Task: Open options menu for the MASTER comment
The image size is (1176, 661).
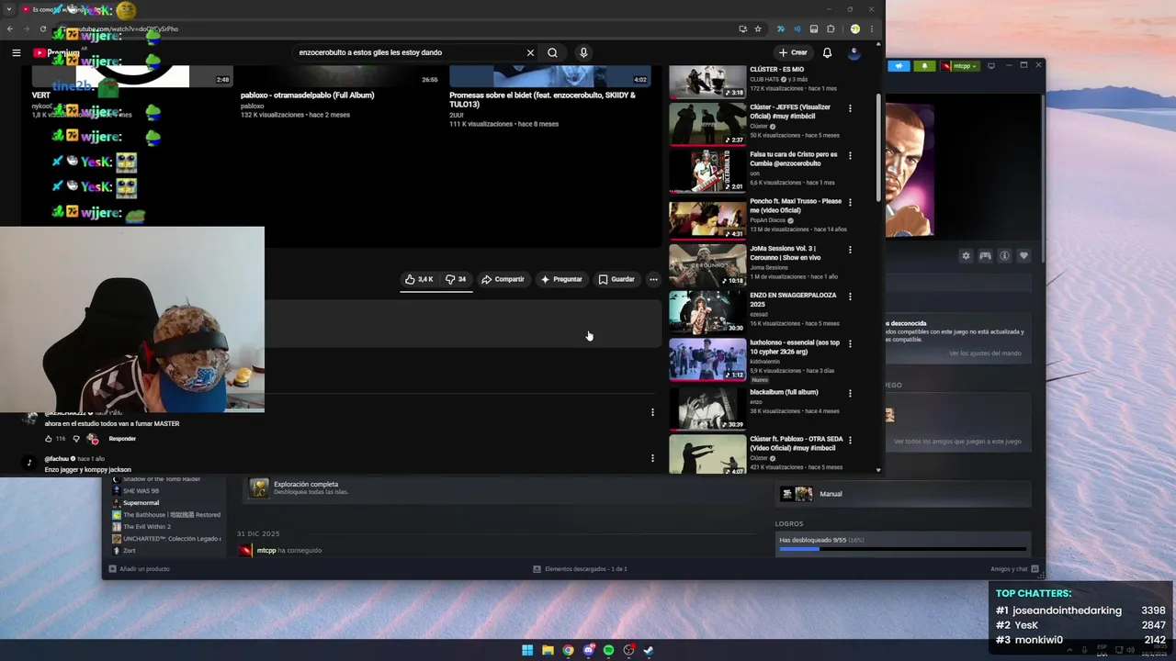Action: click(652, 412)
